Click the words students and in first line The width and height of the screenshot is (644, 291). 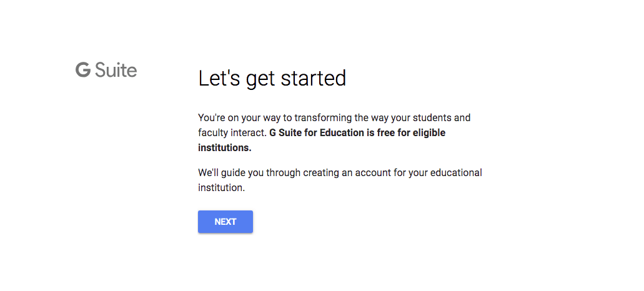tap(441, 118)
